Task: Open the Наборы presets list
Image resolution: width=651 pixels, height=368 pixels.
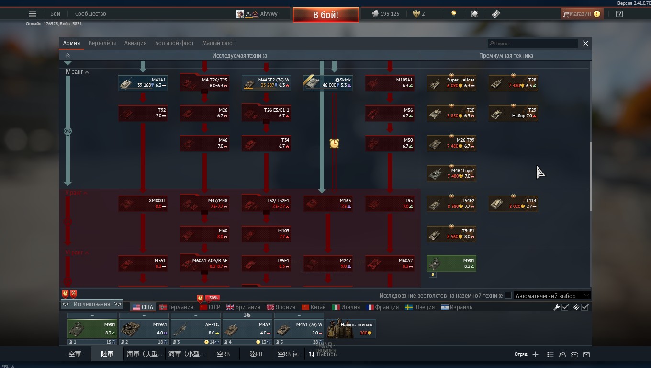Action: 323,354
